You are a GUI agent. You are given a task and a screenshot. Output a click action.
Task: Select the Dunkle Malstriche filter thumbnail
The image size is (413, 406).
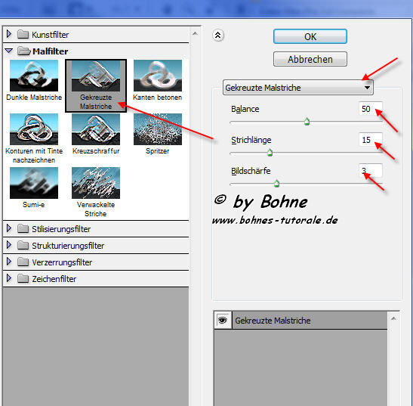pos(34,76)
